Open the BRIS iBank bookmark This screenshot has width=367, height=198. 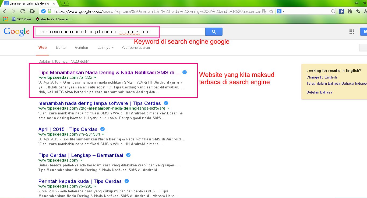pos(22,19)
